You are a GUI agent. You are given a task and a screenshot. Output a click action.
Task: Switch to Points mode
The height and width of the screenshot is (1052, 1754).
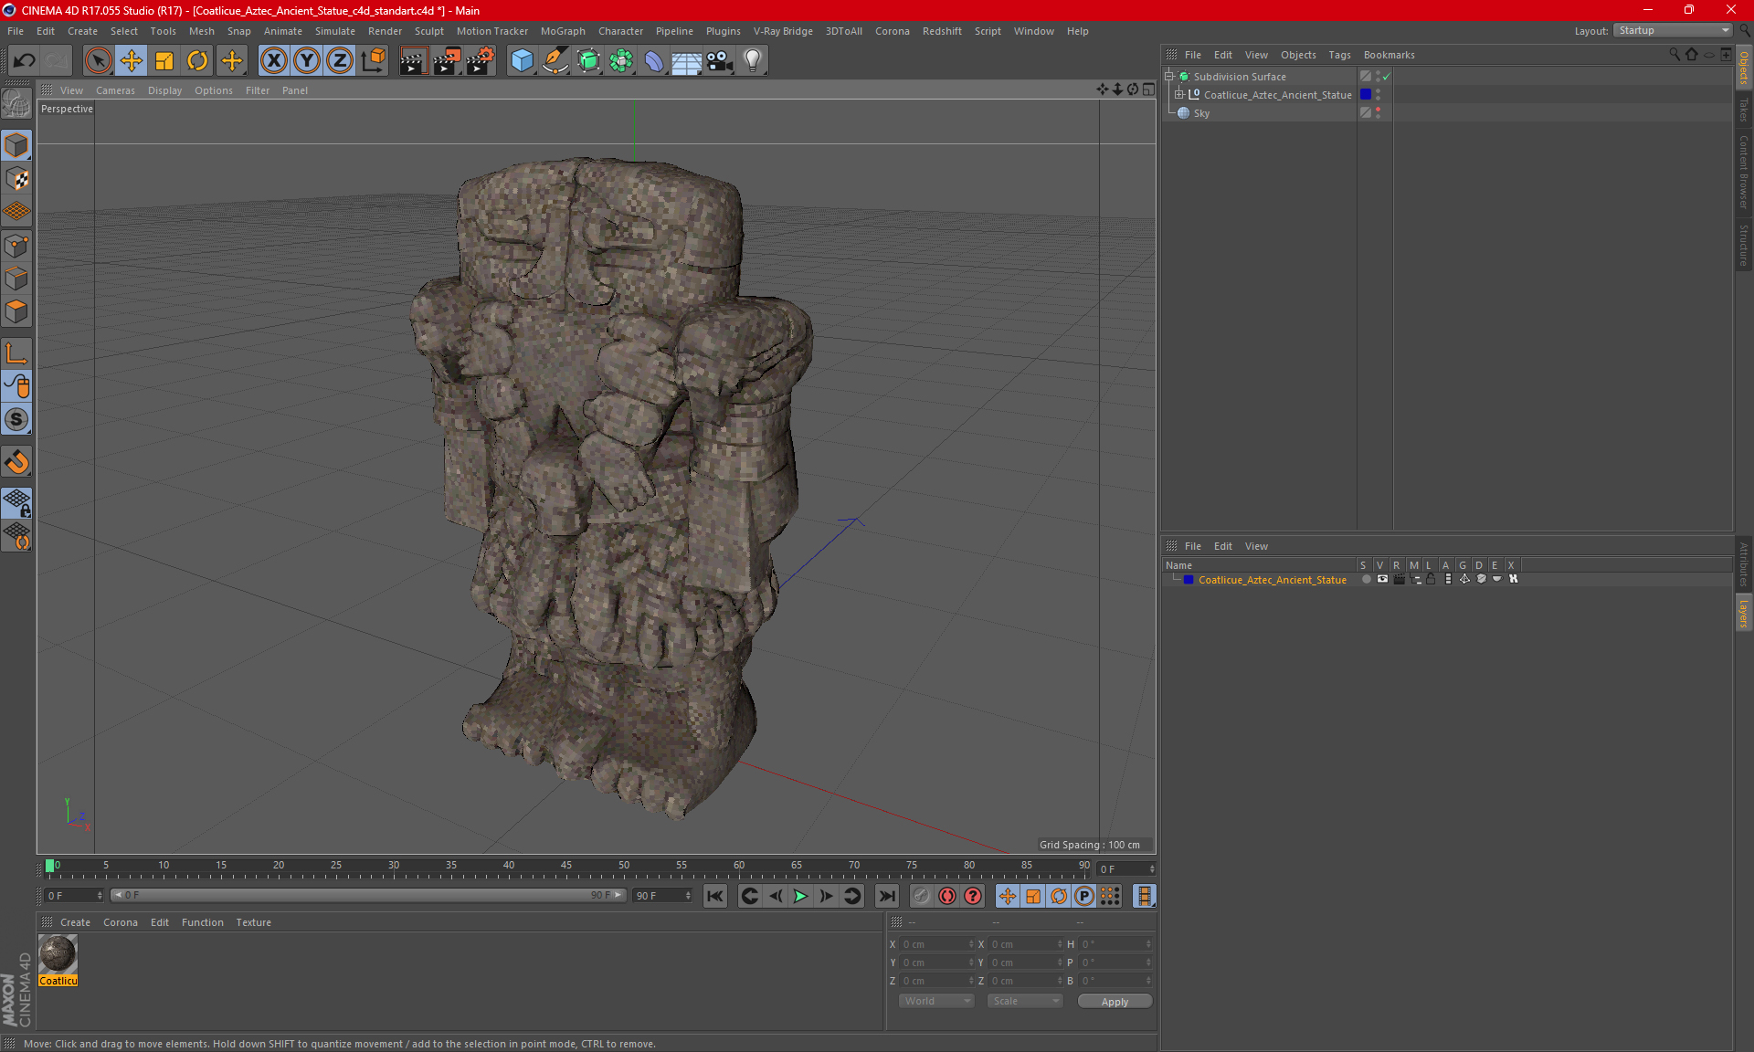point(16,246)
